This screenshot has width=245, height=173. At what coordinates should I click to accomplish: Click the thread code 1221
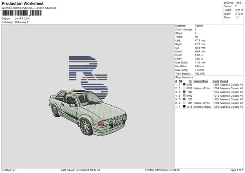[x=216, y=99]
